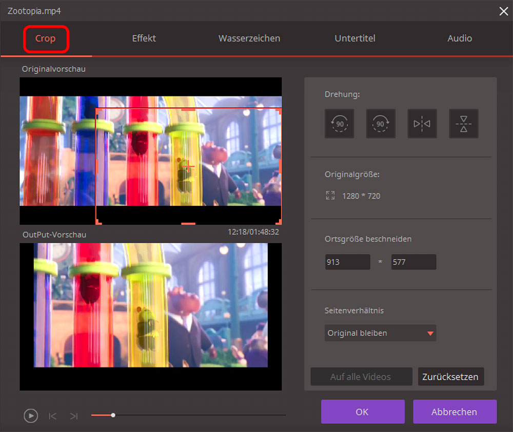The image size is (513, 432).
Task: Click Auf alle Videos button
Action: pyautogui.click(x=361, y=377)
